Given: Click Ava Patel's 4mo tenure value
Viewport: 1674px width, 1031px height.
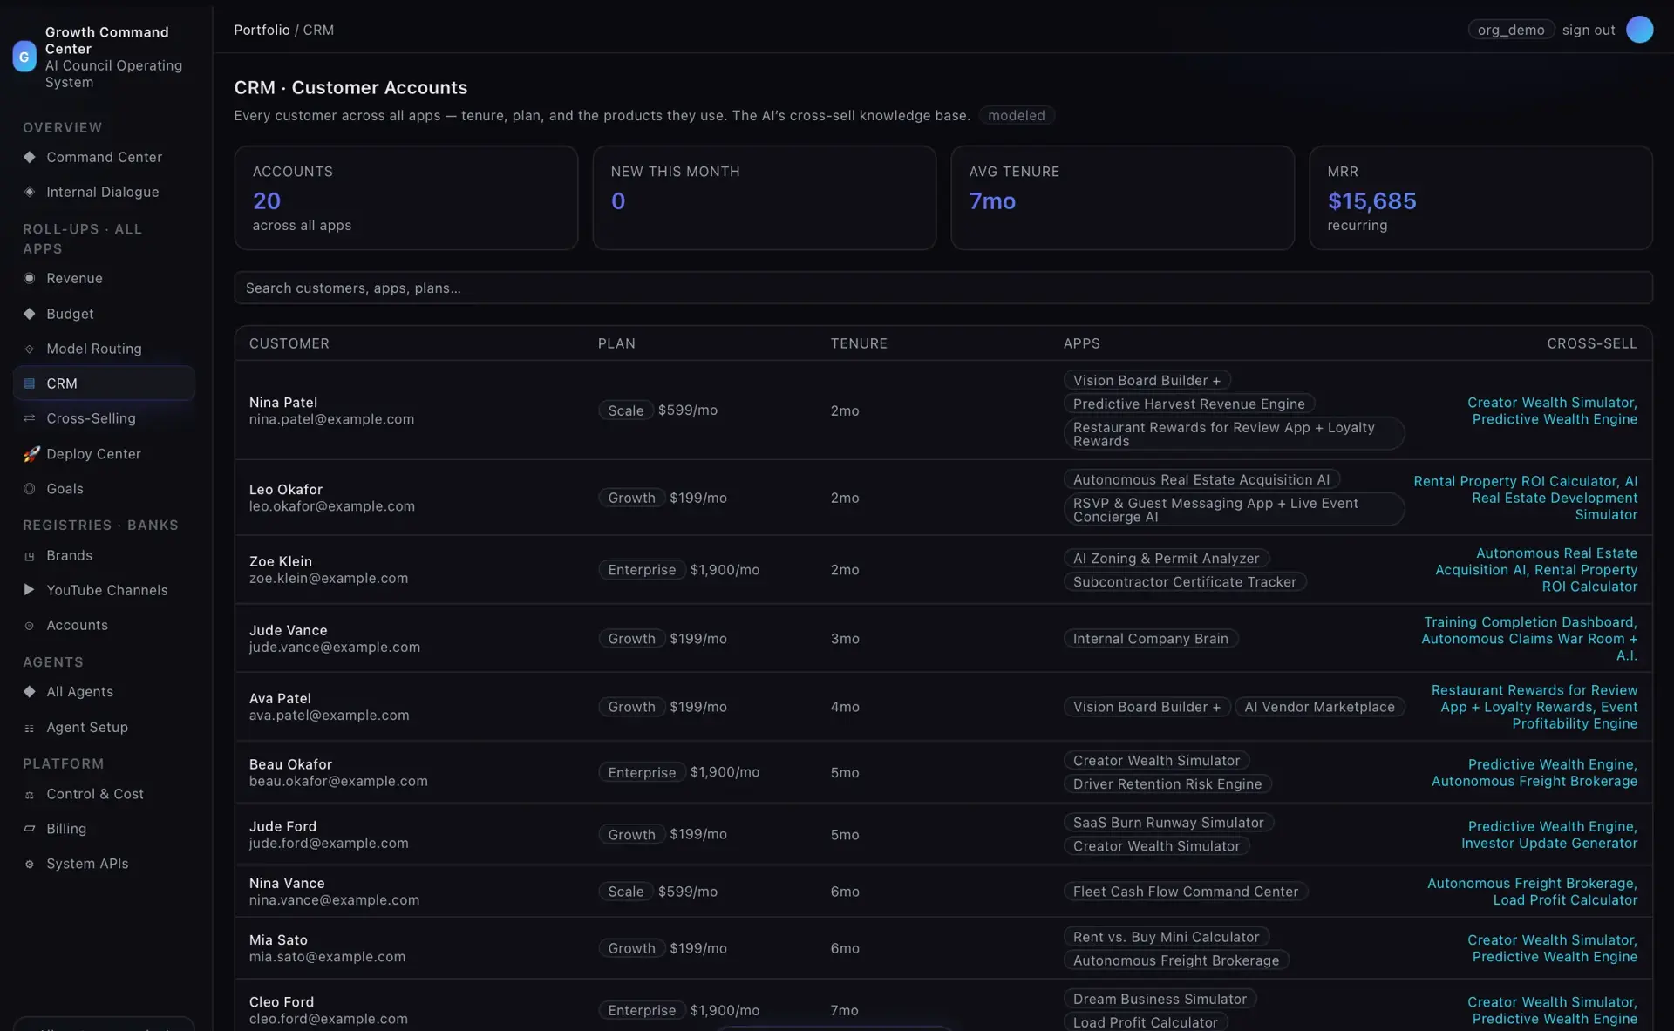Looking at the screenshot, I should pos(844,707).
